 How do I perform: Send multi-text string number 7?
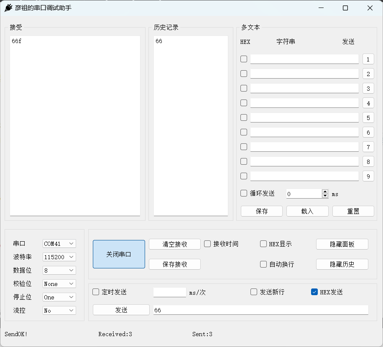(x=368, y=147)
